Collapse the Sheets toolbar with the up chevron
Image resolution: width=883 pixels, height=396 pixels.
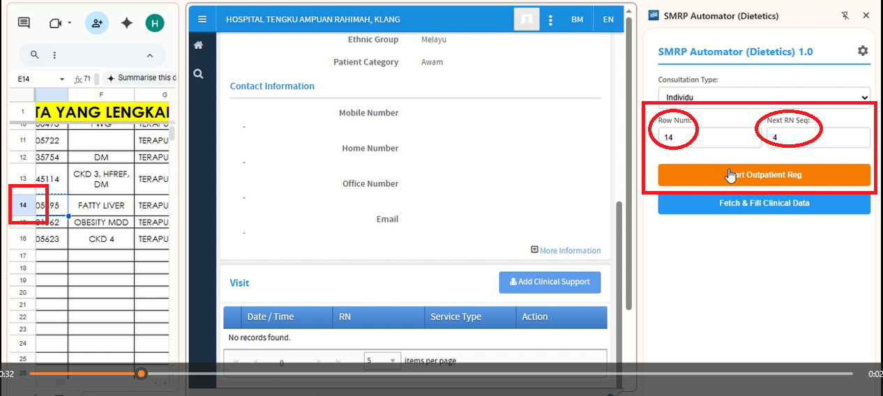pos(149,54)
